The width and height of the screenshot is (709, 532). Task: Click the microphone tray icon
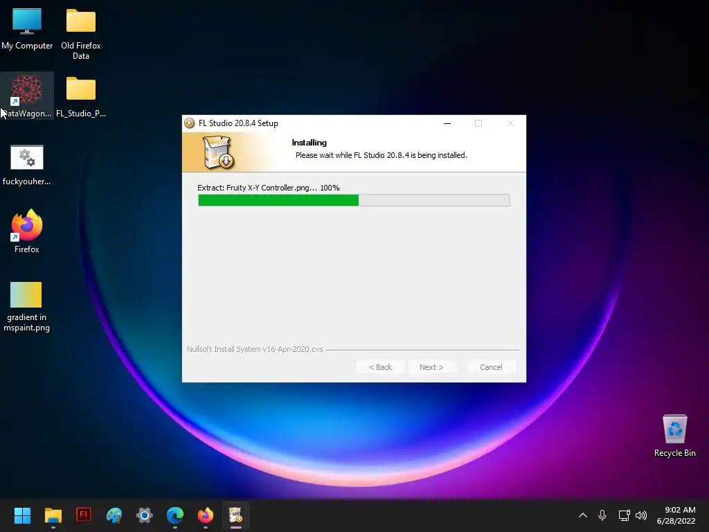[x=602, y=515]
